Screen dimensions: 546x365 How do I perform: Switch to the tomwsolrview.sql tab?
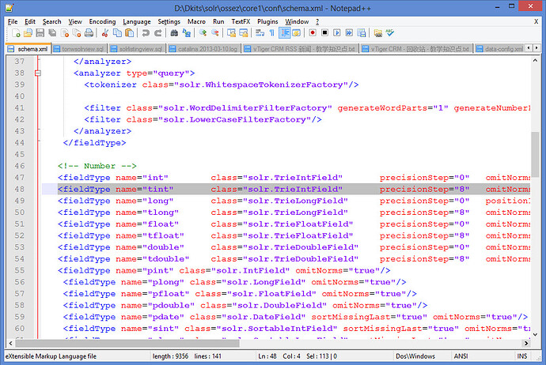pos(79,49)
